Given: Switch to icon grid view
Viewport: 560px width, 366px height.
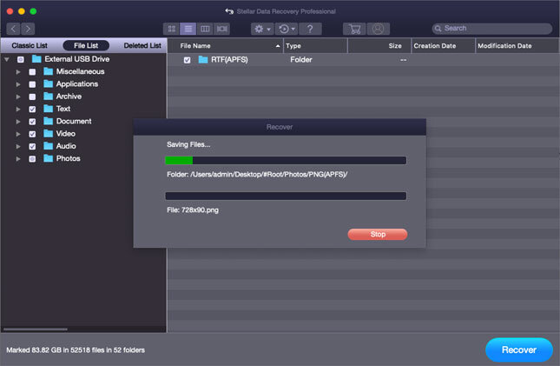Looking at the screenshot, I should click(172, 29).
